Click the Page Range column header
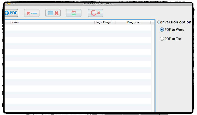Image resolution: width=197 pixels, height=115 pixels. click(x=105, y=22)
